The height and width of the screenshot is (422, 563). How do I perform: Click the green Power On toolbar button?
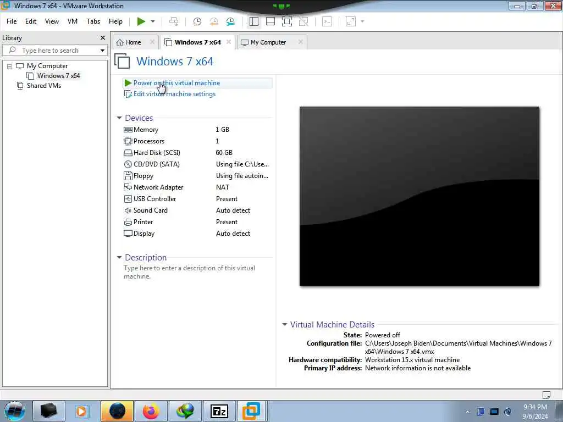tap(141, 21)
